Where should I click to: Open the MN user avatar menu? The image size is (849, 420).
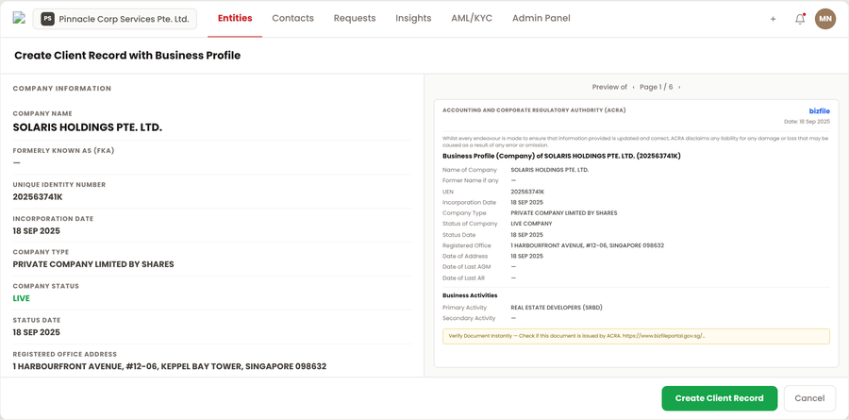coord(825,19)
